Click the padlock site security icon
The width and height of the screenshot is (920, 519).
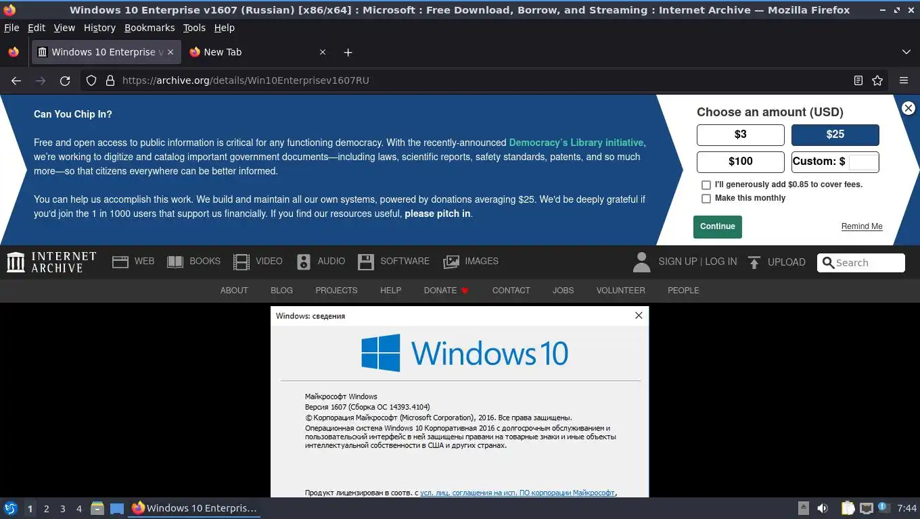pyautogui.click(x=110, y=80)
